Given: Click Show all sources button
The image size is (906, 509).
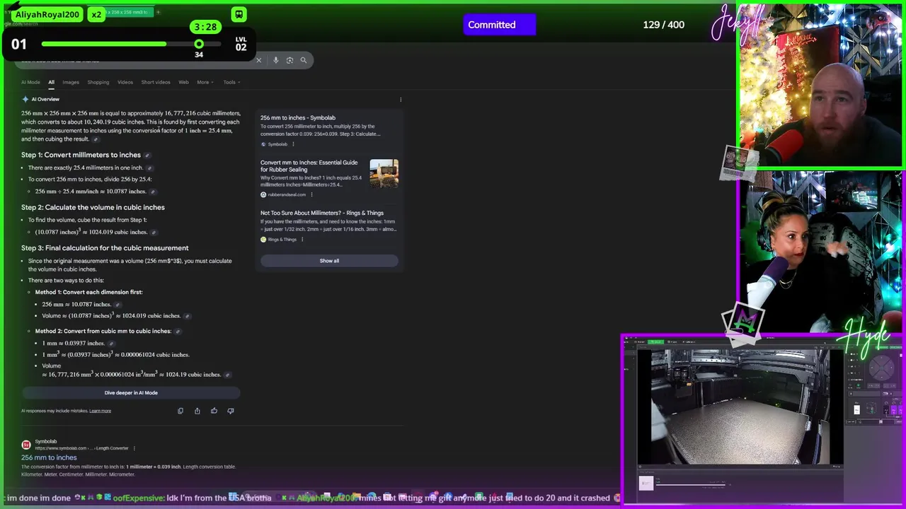Looking at the screenshot, I should (329, 261).
